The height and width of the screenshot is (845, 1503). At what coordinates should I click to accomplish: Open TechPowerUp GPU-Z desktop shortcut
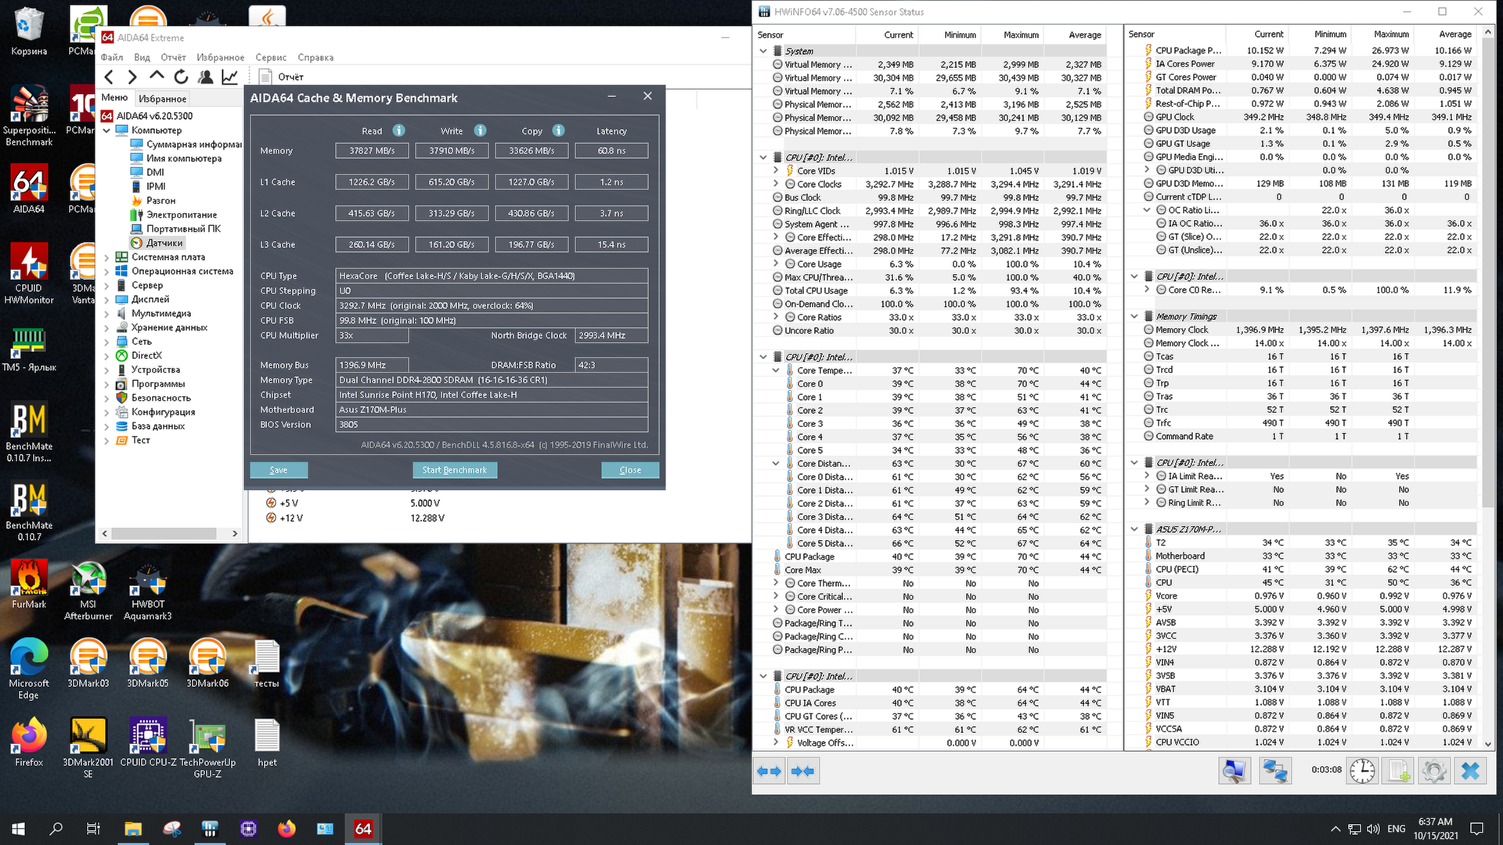tap(207, 749)
